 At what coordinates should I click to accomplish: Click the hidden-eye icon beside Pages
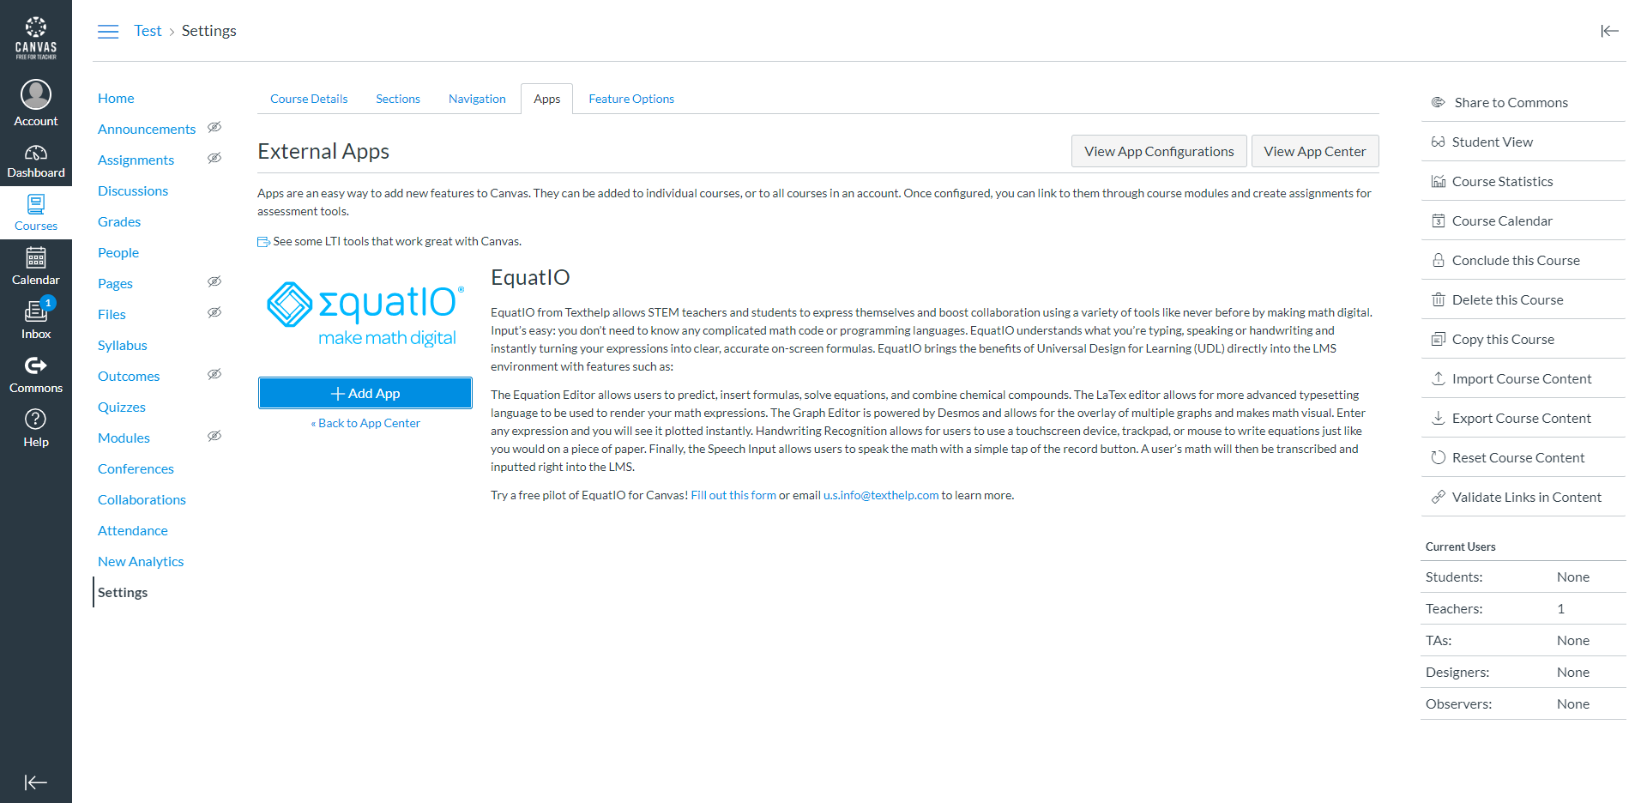214,281
